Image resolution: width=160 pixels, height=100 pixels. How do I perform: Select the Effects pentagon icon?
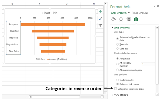click(121, 19)
